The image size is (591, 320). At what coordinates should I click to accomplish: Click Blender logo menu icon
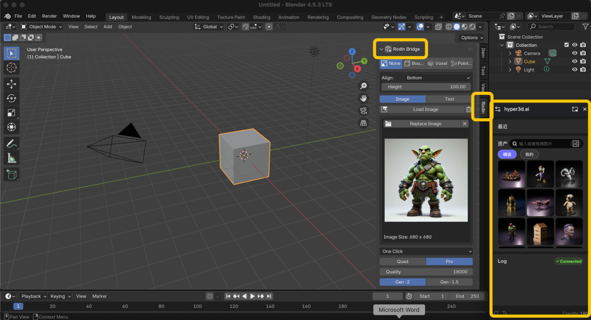8,16
